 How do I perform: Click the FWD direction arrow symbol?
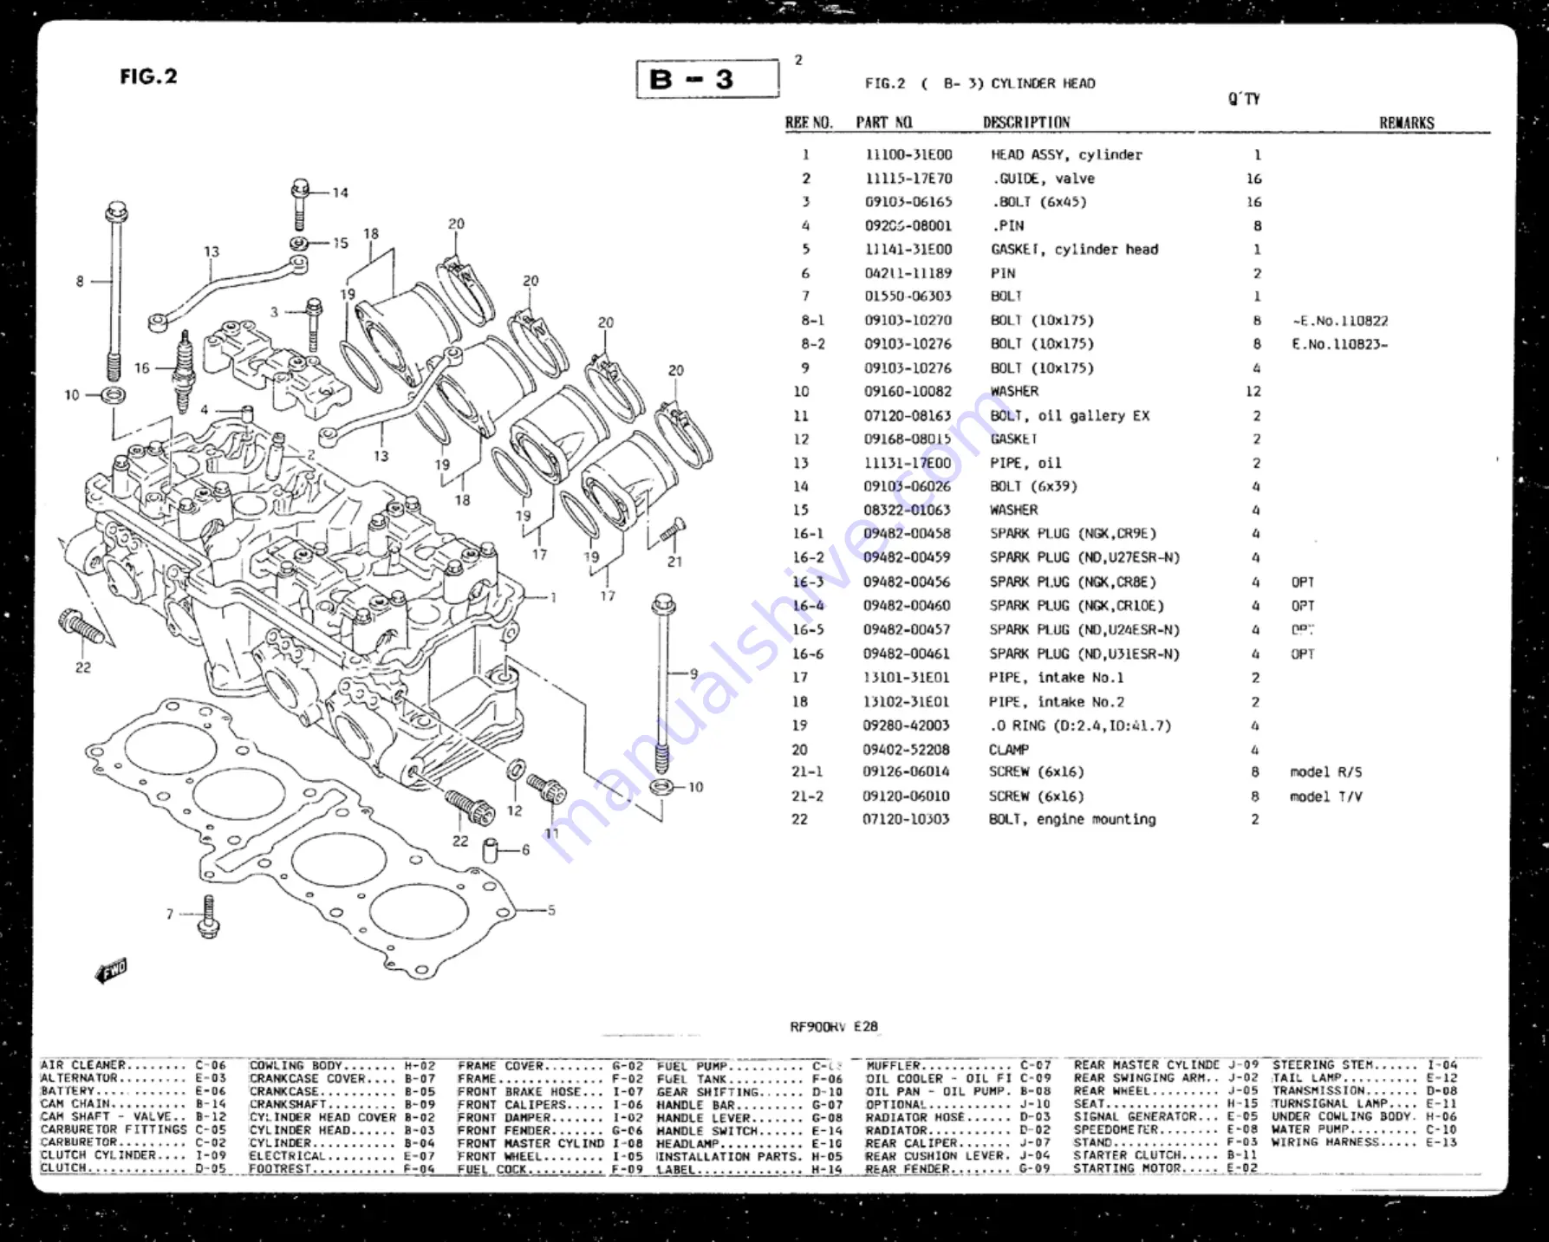coord(112,970)
